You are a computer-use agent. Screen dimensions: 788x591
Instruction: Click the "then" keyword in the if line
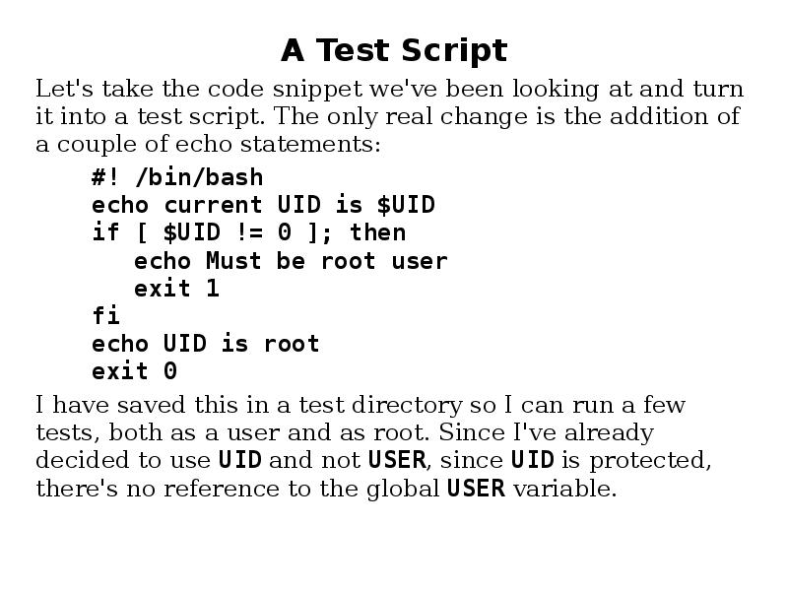(x=377, y=232)
